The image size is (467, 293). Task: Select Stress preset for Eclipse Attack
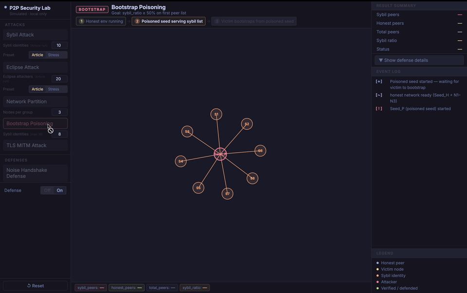(x=54, y=89)
